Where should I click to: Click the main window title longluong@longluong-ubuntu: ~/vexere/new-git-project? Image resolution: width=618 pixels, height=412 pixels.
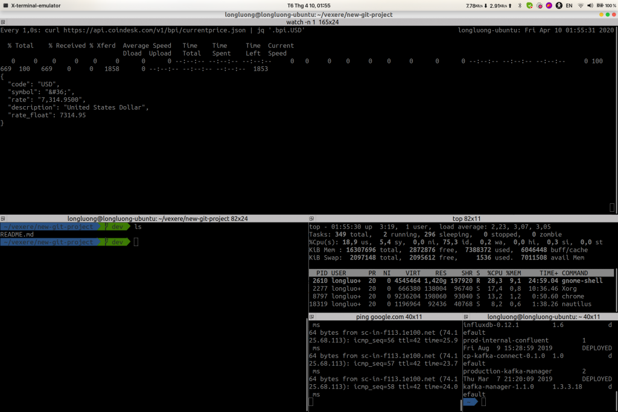[308, 14]
